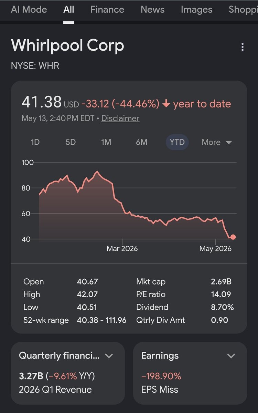Show the 5D chart range
The image size is (258, 413).
[71, 142]
